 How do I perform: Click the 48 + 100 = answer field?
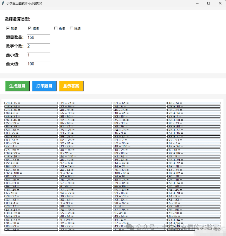coord(139,147)
